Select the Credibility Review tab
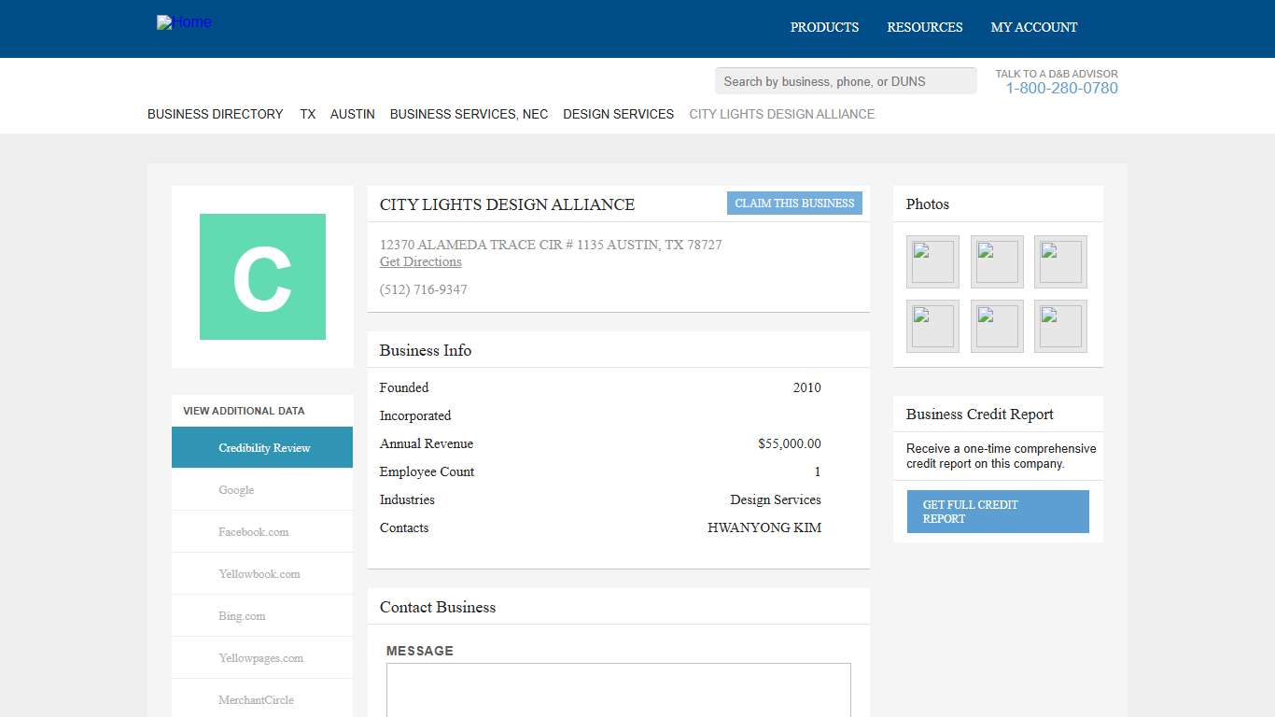This screenshot has height=717, width=1275. (x=262, y=447)
